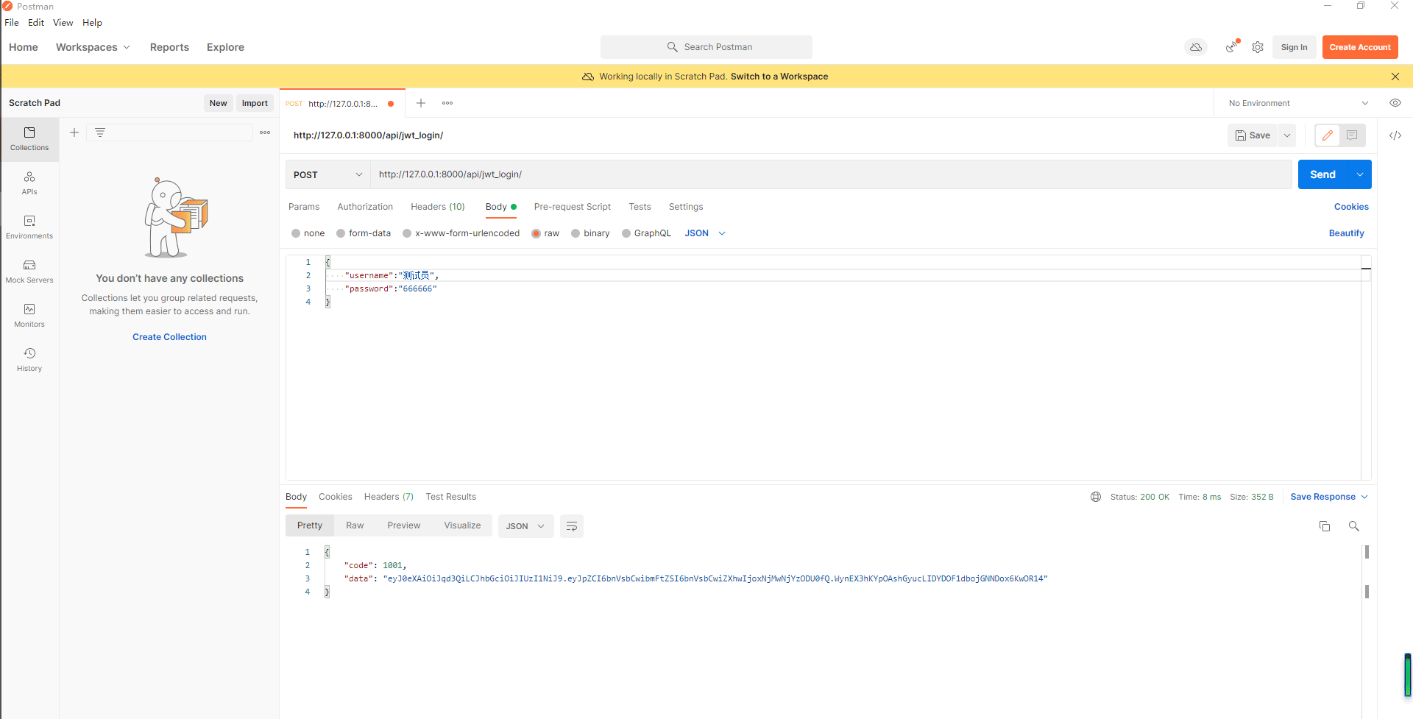Open the Cookies link
Image resolution: width=1413 pixels, height=719 pixels.
[x=1351, y=207]
